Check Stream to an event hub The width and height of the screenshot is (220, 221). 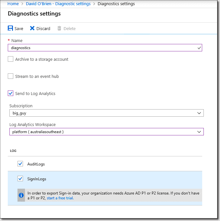[x=11, y=76]
